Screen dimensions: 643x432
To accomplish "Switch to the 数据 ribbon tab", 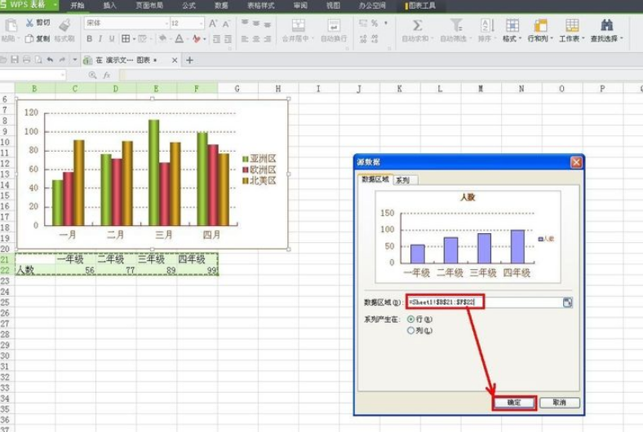I will 221,6.
